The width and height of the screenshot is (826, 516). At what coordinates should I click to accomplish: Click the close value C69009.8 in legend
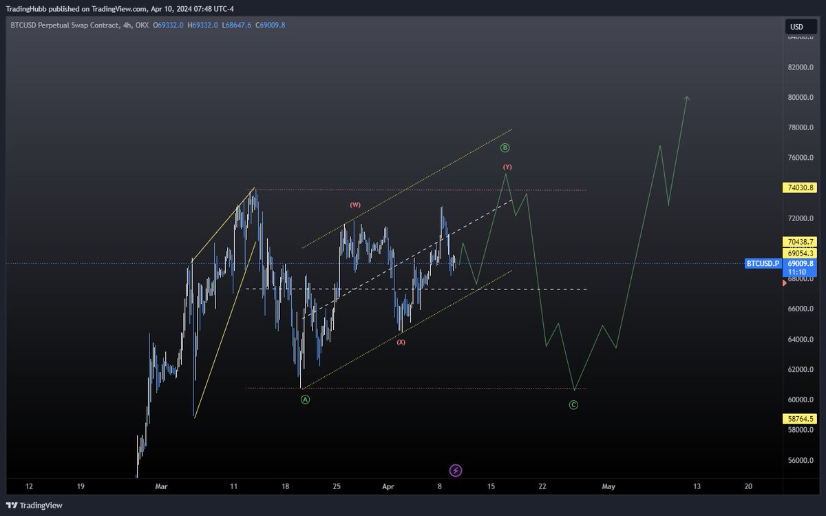tap(270, 25)
